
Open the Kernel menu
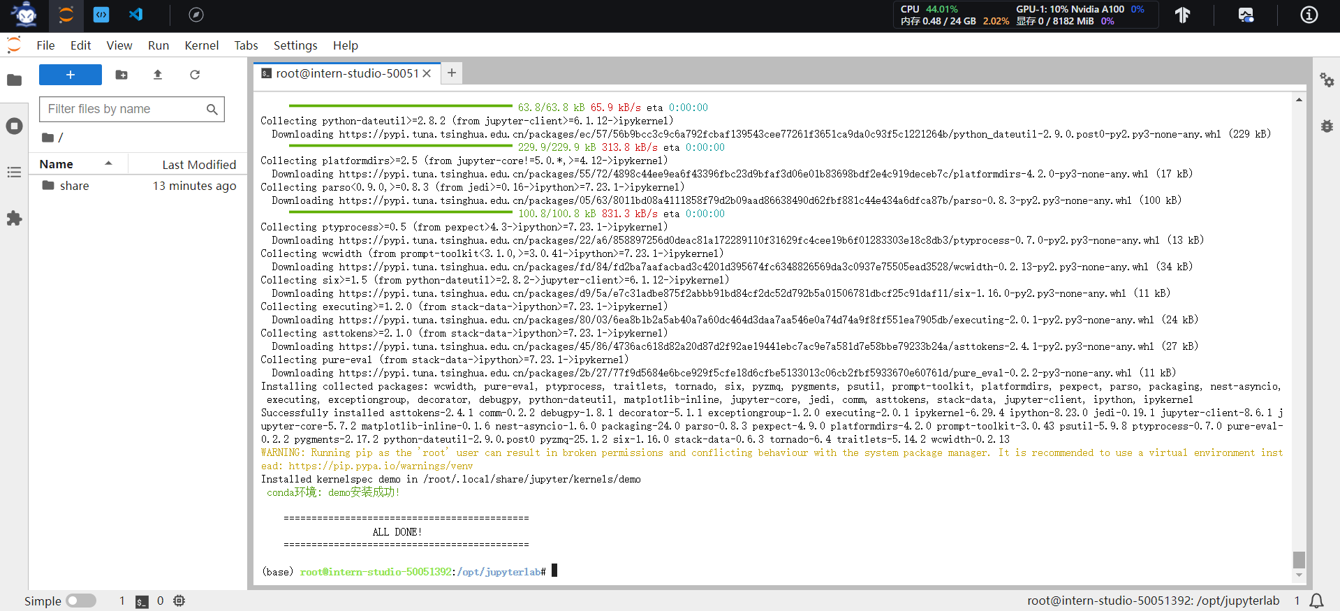point(201,45)
